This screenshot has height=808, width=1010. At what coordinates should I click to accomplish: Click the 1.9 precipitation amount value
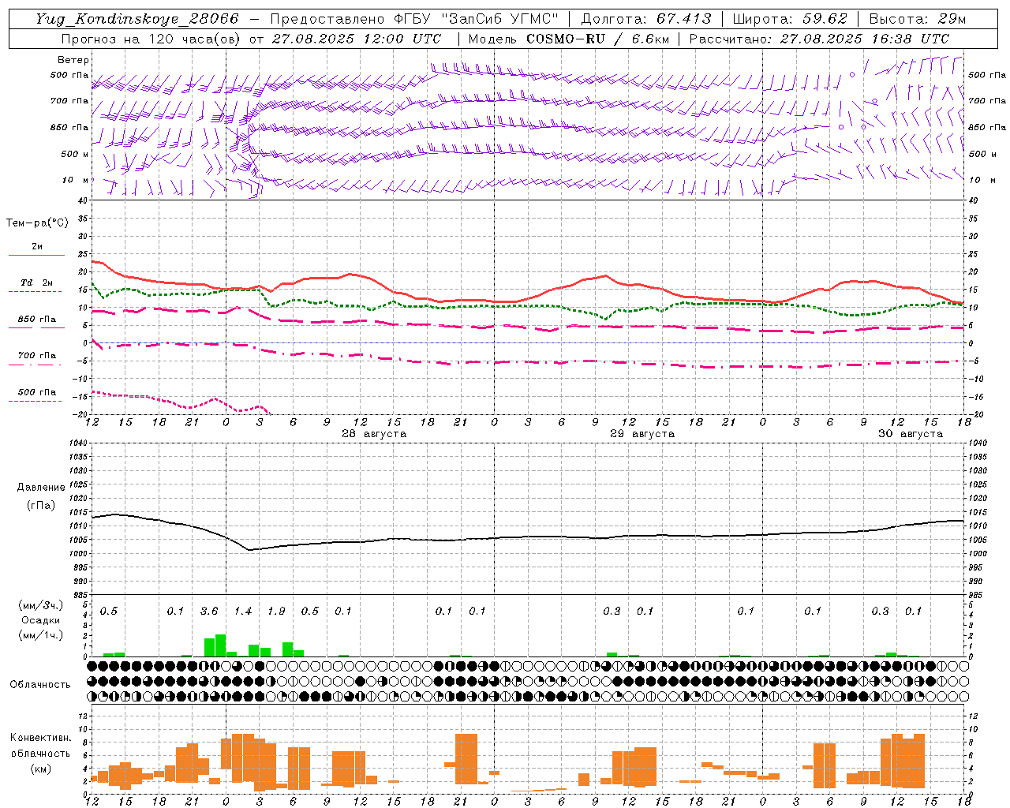pyautogui.click(x=276, y=611)
